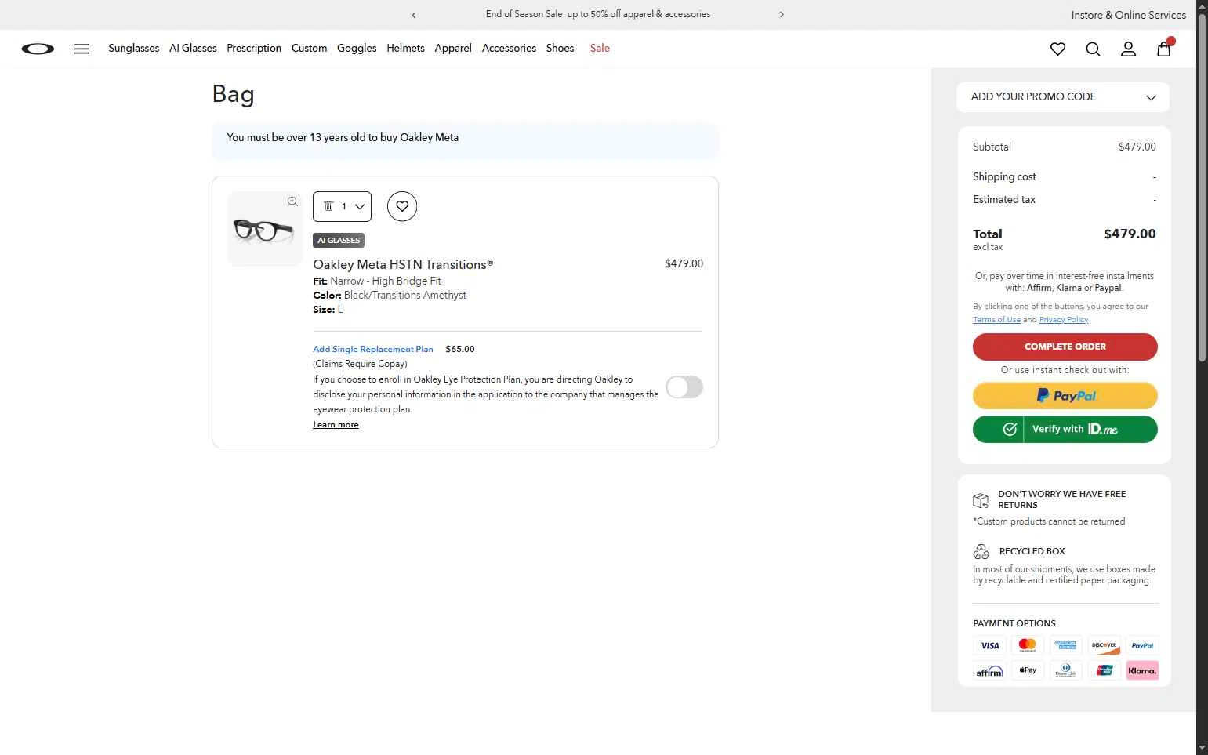The image size is (1208, 755).
Task: Zoom the product image magnifier icon
Action: (292, 201)
